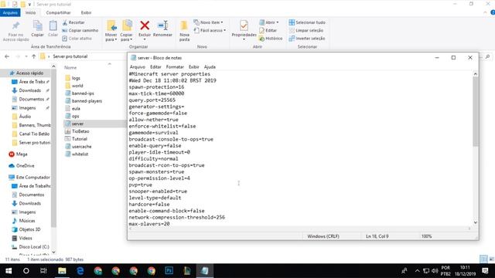The width and height of the screenshot is (495, 278).
Task: Open Propriedades from the ribbon
Action: point(244,29)
